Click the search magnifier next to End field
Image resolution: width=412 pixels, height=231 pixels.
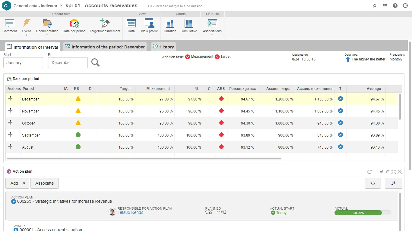(95, 63)
